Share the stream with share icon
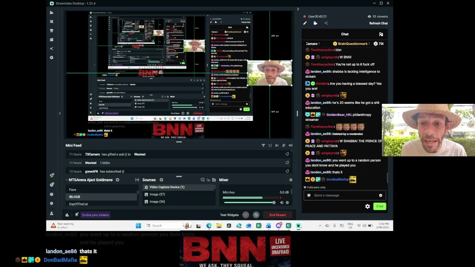Viewport: 475px width, 267px height. [326, 23]
